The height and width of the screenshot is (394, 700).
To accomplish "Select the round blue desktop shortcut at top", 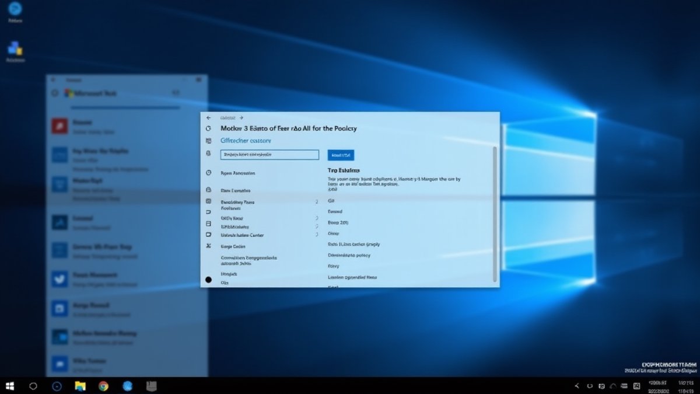I will tap(15, 9).
